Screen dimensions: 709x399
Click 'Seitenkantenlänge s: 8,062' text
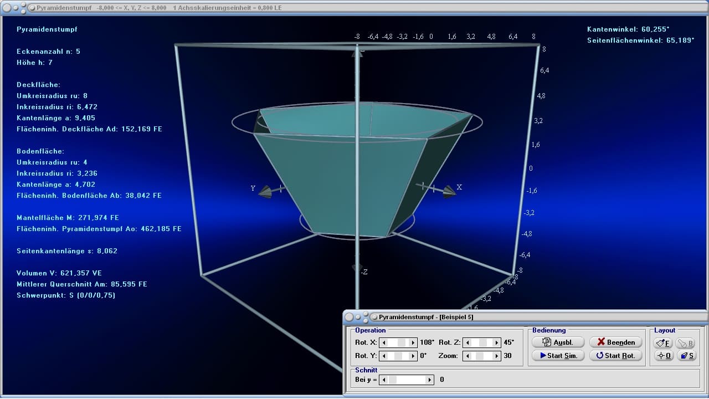pos(67,250)
